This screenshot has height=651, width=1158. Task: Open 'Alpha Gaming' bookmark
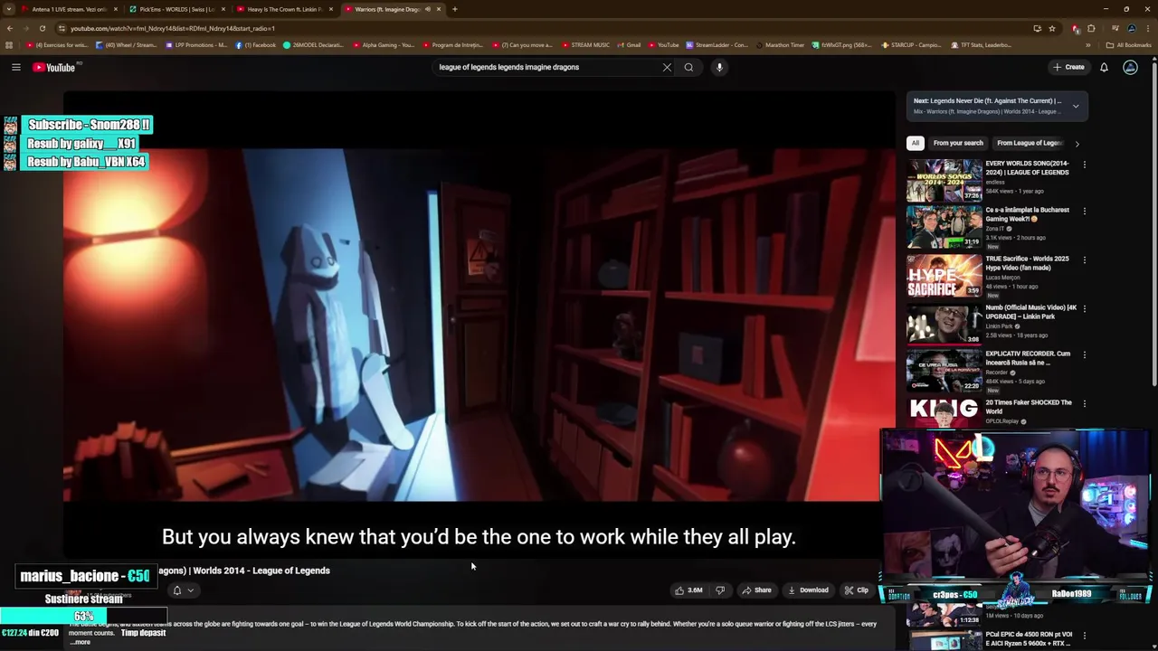pos(384,45)
